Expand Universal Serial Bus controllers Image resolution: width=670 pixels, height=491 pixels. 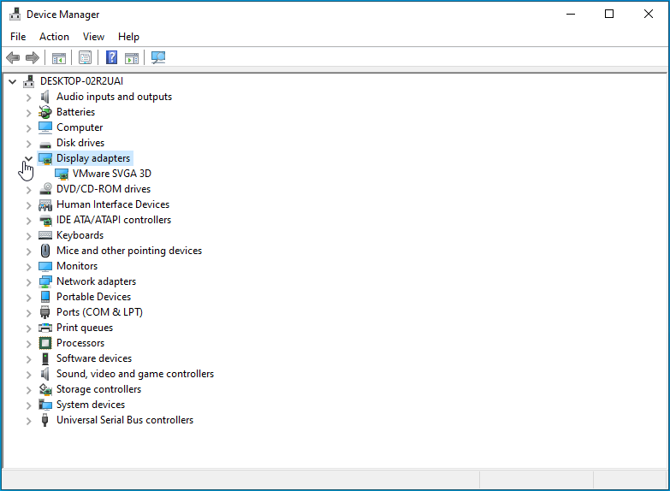click(x=28, y=420)
